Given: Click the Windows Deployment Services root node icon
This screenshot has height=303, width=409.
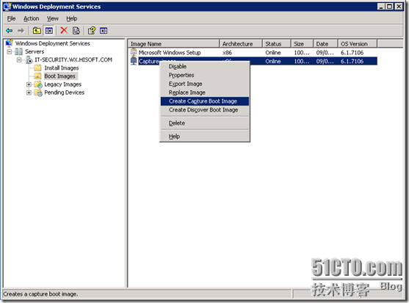Looking at the screenshot, I should click(x=10, y=43).
